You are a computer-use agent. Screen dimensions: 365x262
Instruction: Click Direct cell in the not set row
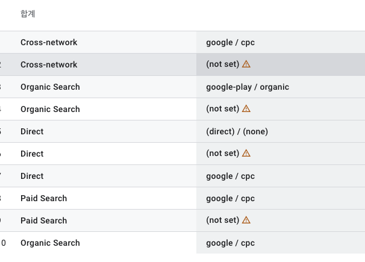pyautogui.click(x=32, y=154)
